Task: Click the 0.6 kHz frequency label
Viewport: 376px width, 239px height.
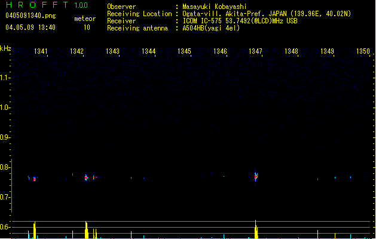Action: point(5,227)
